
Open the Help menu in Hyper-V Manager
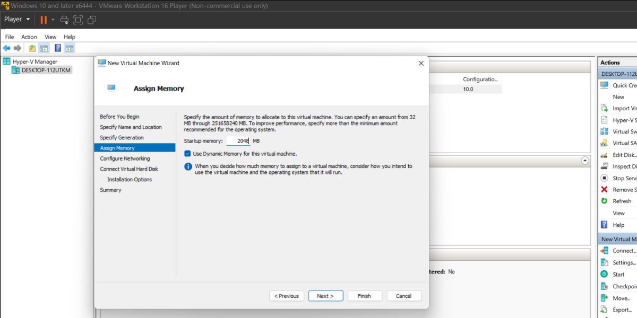[x=70, y=37]
